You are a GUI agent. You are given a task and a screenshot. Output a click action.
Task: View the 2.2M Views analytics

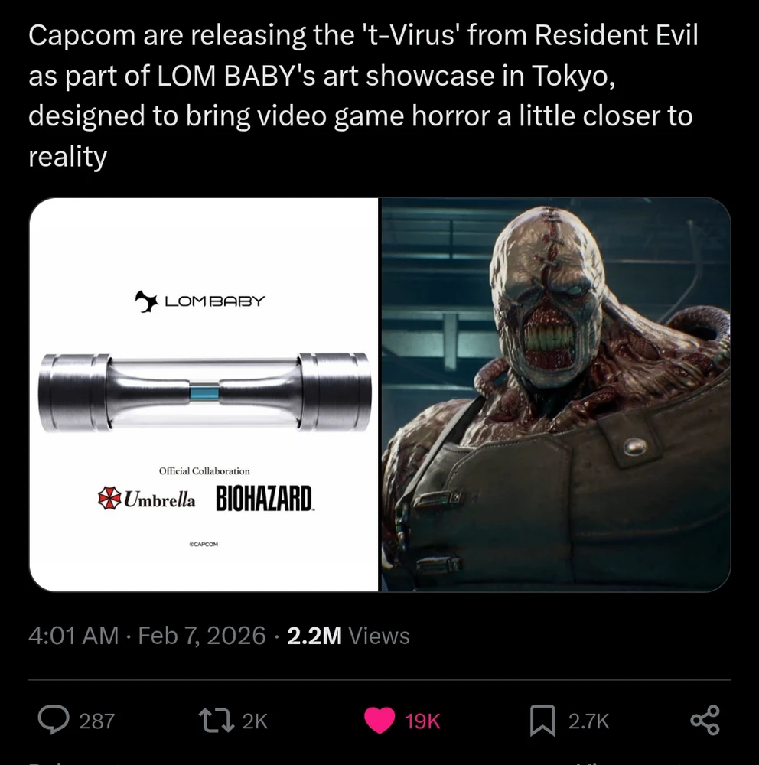(348, 636)
